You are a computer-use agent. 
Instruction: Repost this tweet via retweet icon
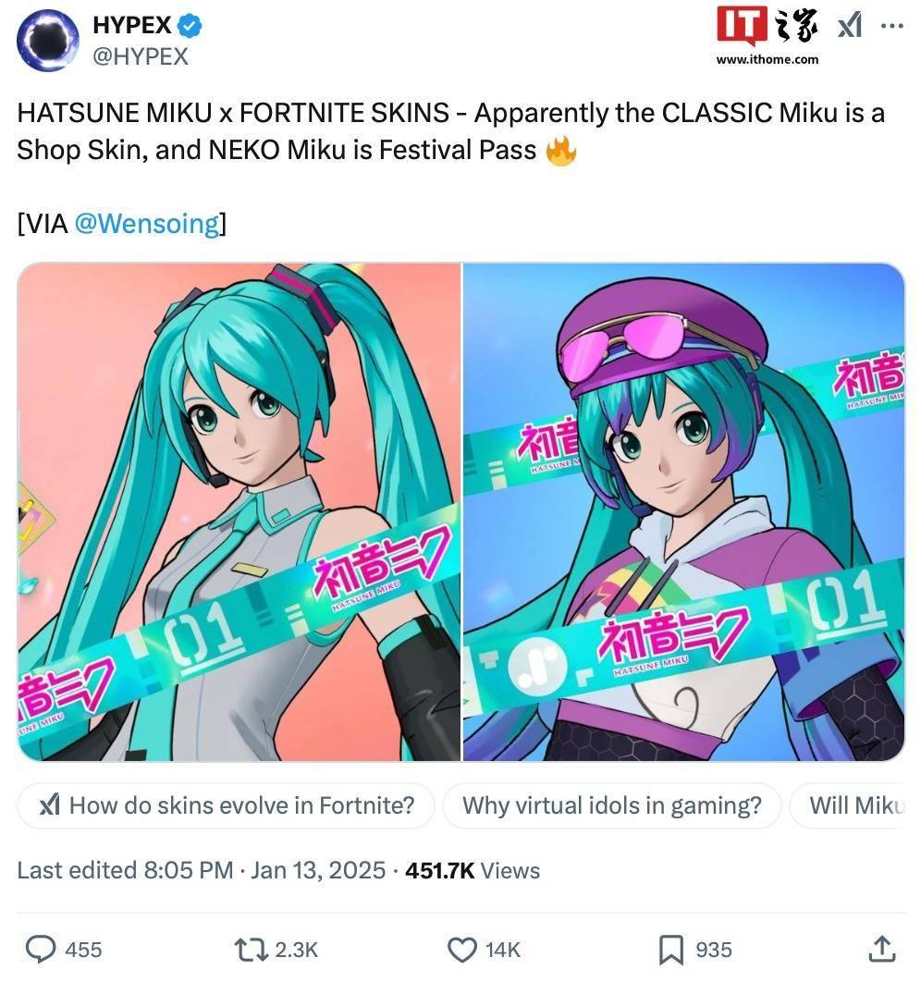(x=252, y=950)
